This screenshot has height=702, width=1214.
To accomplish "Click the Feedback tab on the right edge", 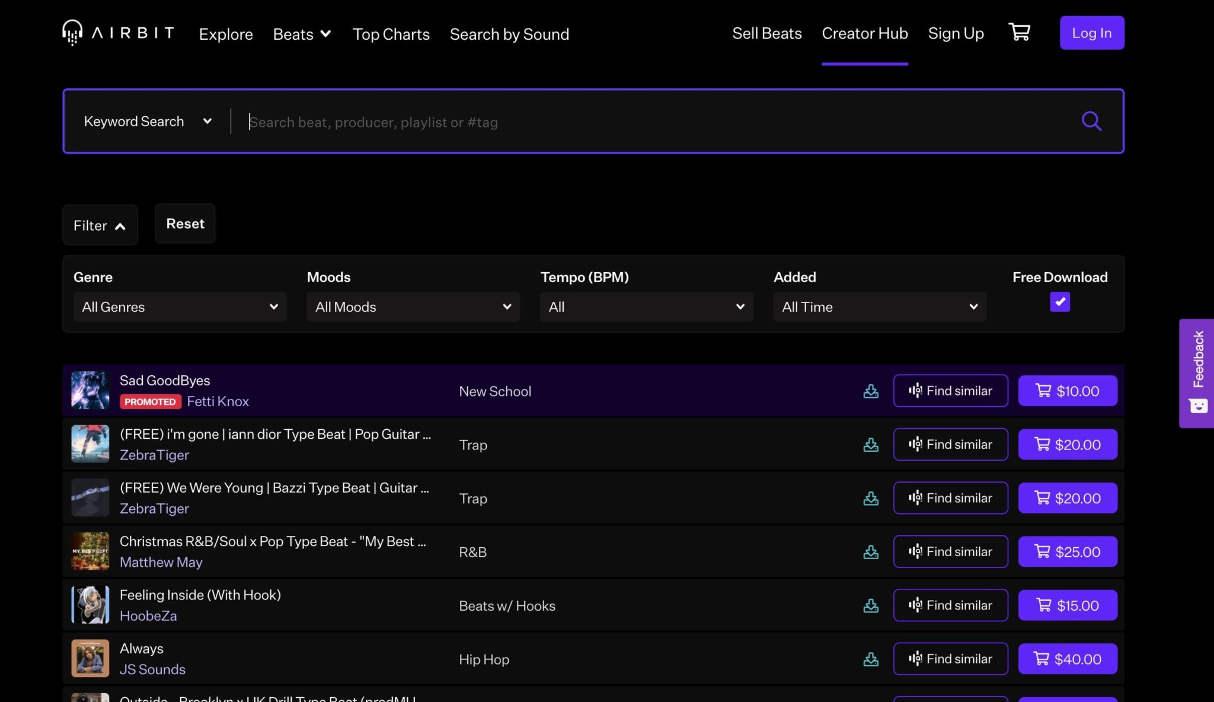I will [x=1197, y=359].
